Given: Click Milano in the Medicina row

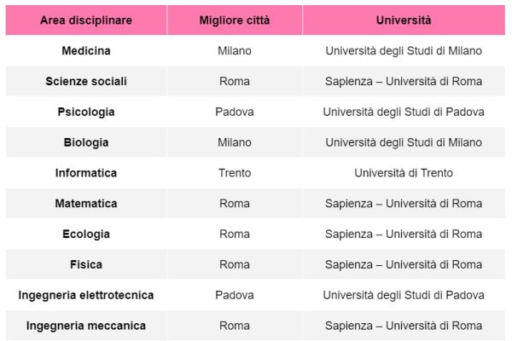Looking at the screenshot, I should (x=235, y=50).
